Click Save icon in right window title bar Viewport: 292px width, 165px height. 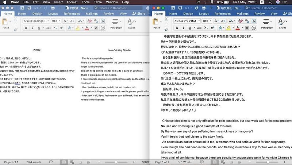point(180,8)
